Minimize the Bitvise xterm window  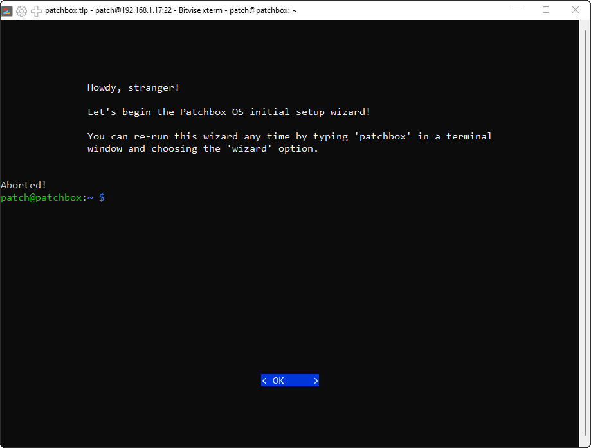(517, 10)
